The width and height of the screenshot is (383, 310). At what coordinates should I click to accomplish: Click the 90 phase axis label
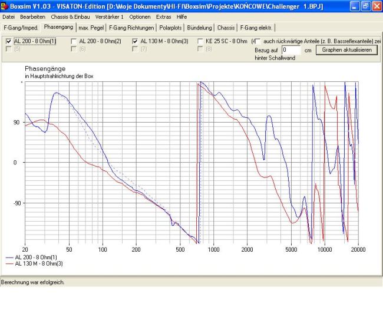click(x=16, y=123)
